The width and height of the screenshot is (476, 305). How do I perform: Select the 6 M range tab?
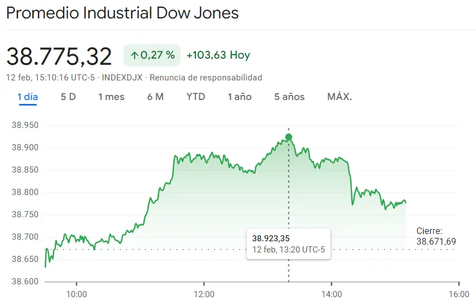[x=155, y=97]
